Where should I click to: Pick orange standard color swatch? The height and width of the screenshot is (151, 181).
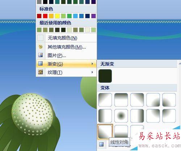tap(51, 16)
